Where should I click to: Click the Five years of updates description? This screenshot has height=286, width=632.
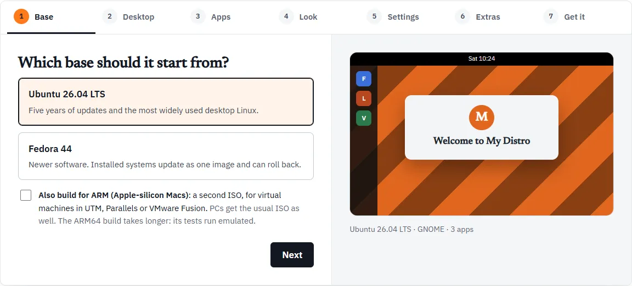point(144,110)
